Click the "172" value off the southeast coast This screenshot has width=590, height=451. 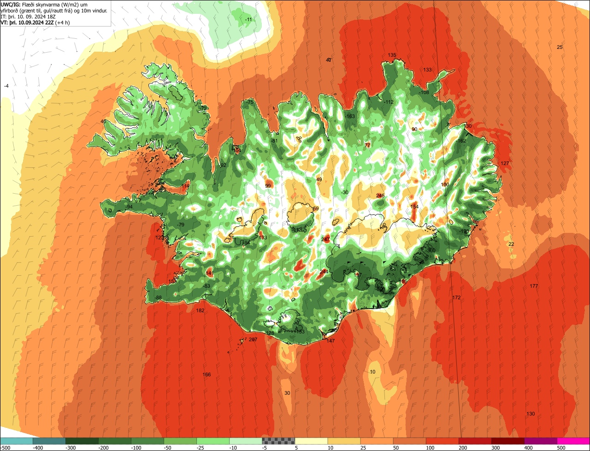click(x=456, y=297)
